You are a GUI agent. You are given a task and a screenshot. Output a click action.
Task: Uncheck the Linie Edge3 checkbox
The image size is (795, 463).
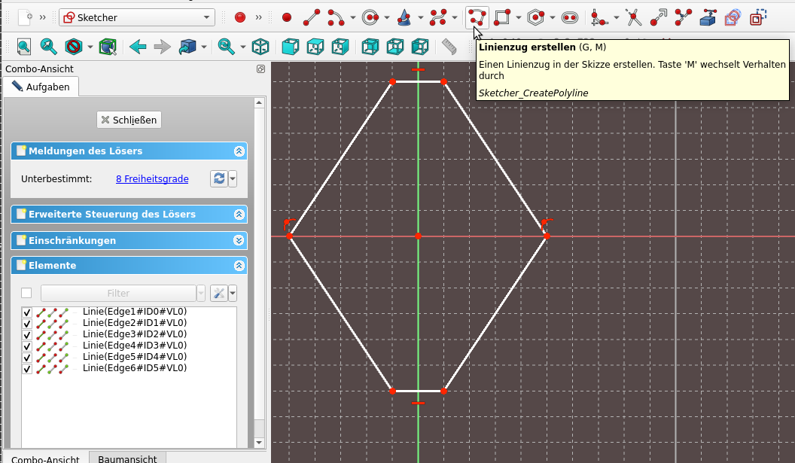[27, 334]
